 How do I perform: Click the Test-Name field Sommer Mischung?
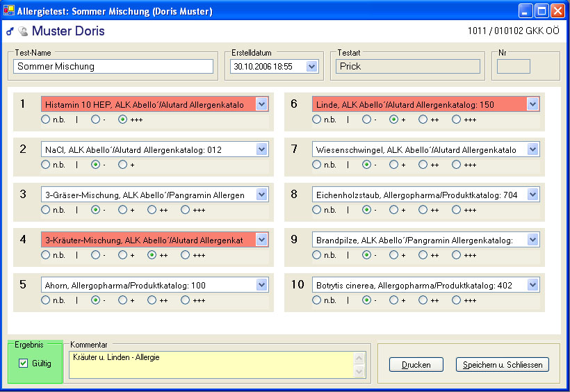pos(113,67)
